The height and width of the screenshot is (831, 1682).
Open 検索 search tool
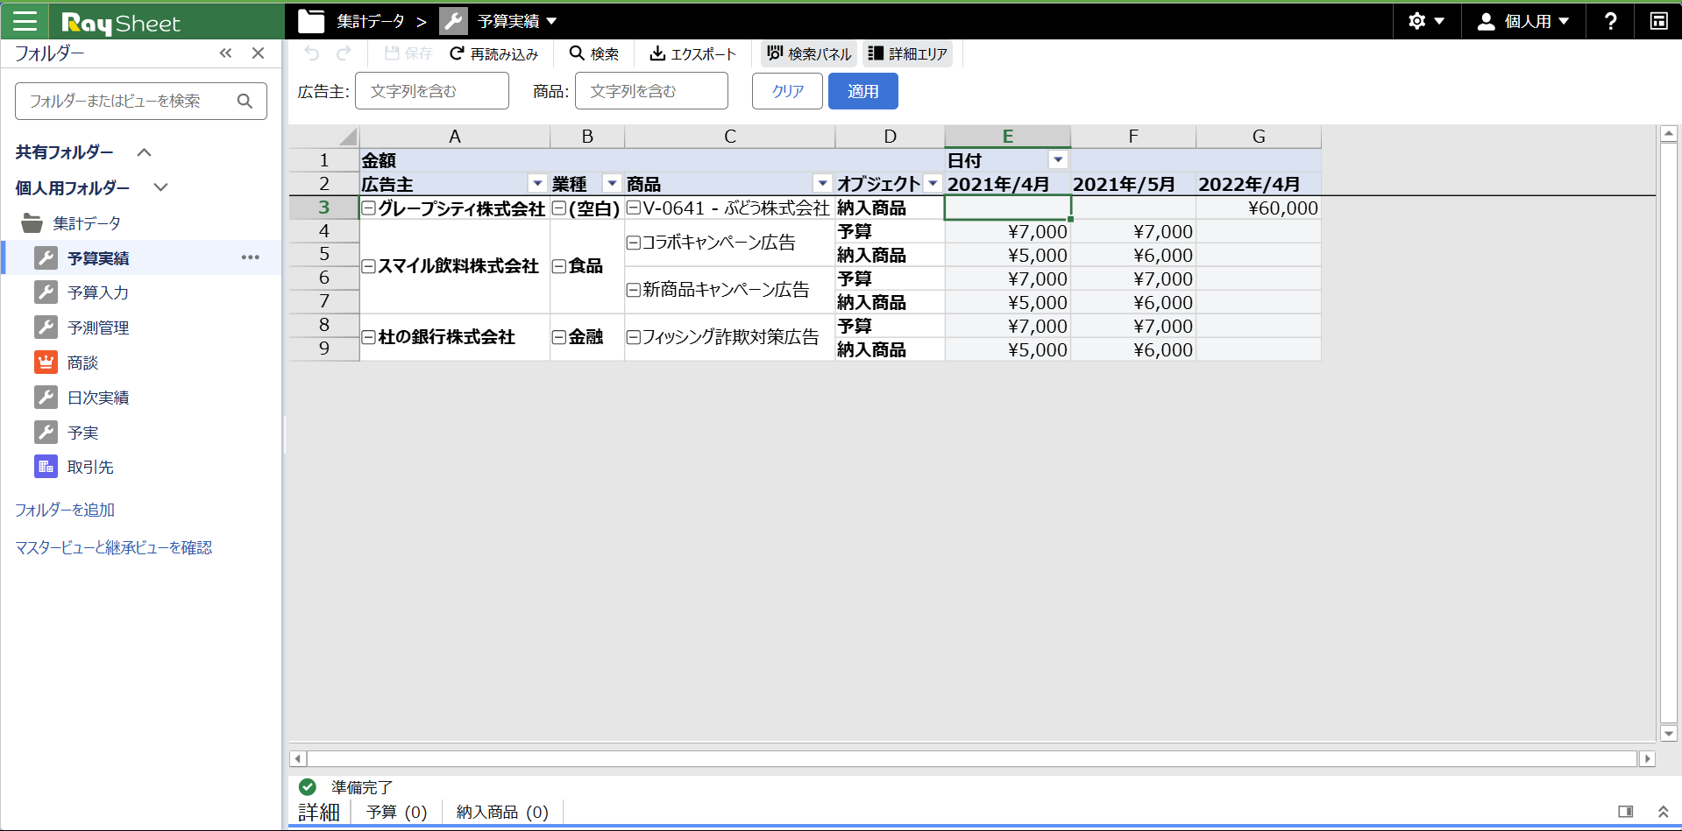coord(594,53)
